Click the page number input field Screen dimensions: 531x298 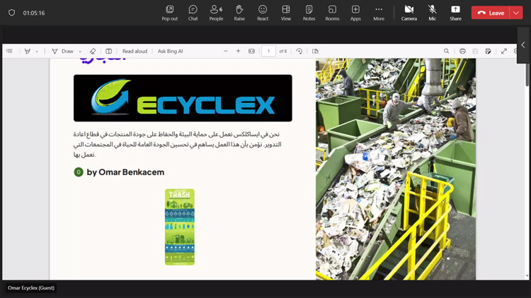tap(268, 52)
